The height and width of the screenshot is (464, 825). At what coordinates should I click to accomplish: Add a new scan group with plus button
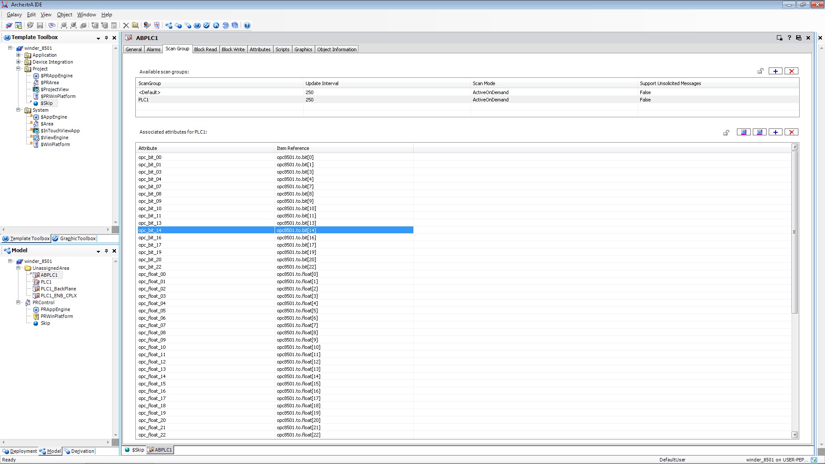(x=775, y=71)
